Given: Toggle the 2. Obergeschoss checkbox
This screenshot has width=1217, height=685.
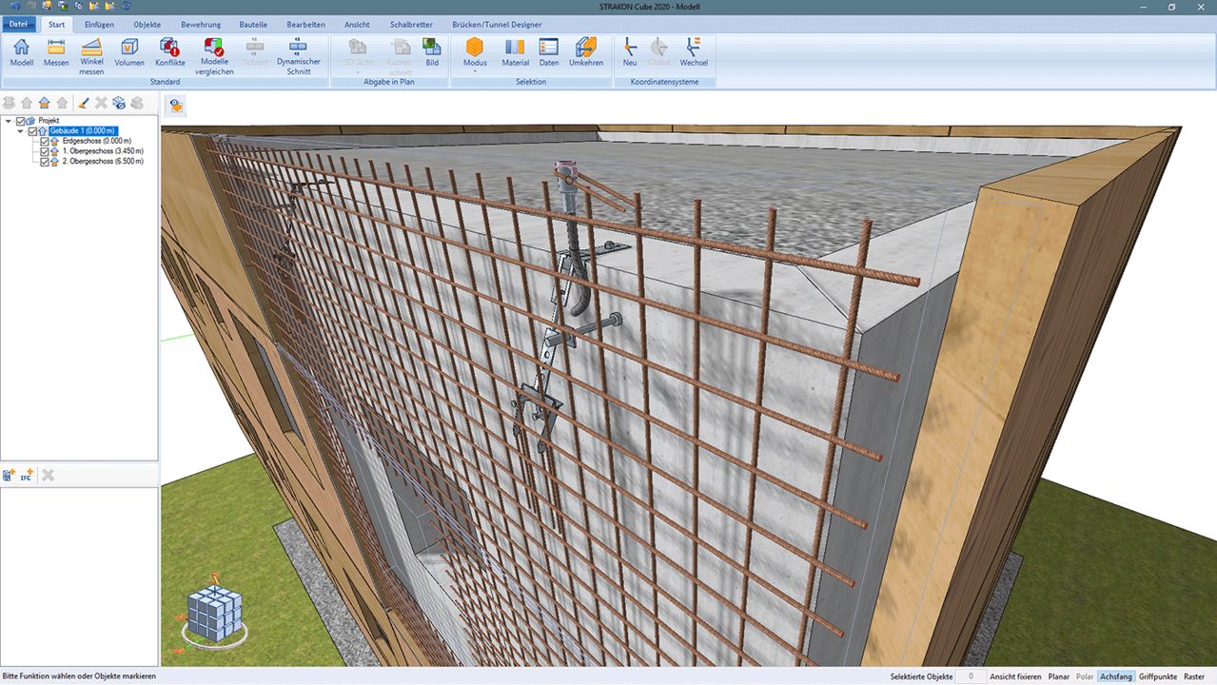Looking at the screenshot, I should pos(44,162).
